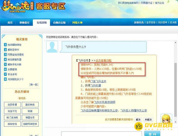The width and height of the screenshot is (178, 136).
Task: Click the 拆除牧场 keyword button
Action: tap(12, 124)
